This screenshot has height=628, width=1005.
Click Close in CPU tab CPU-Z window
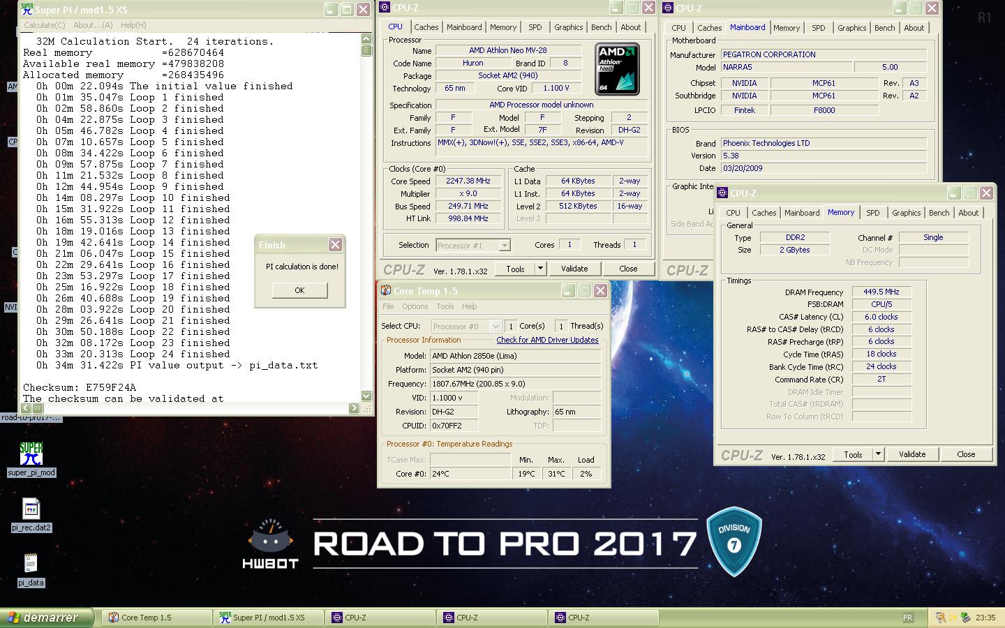point(628,269)
